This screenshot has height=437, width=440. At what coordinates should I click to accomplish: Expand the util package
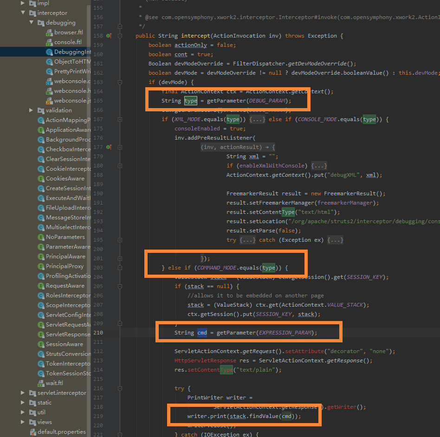[x=22, y=412]
